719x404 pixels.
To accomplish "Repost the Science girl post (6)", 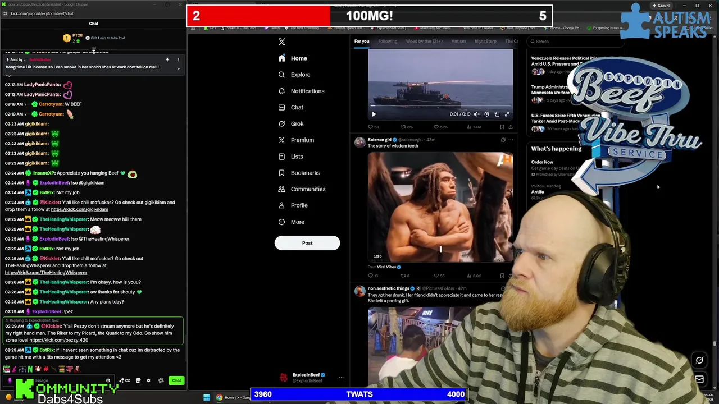I will click(x=406, y=276).
